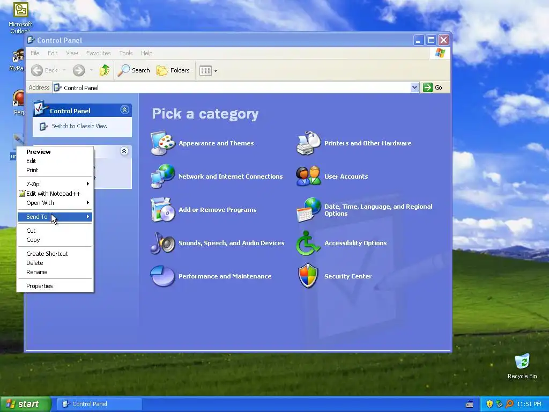Select Rename in the context menu
The width and height of the screenshot is (549, 412).
pyautogui.click(x=55, y=272)
